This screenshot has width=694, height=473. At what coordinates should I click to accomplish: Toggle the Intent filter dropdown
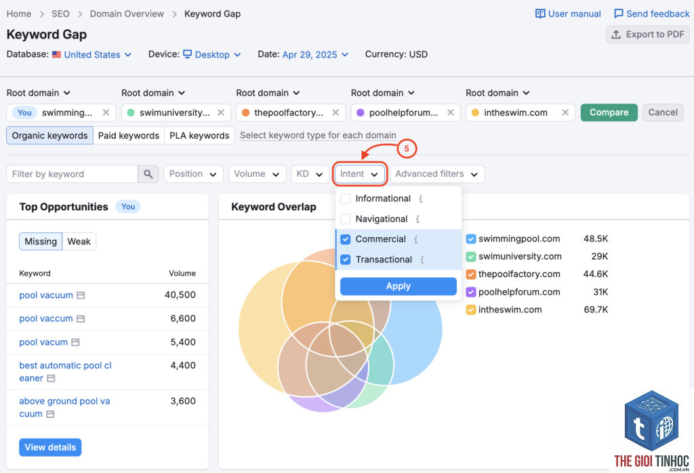[359, 174]
